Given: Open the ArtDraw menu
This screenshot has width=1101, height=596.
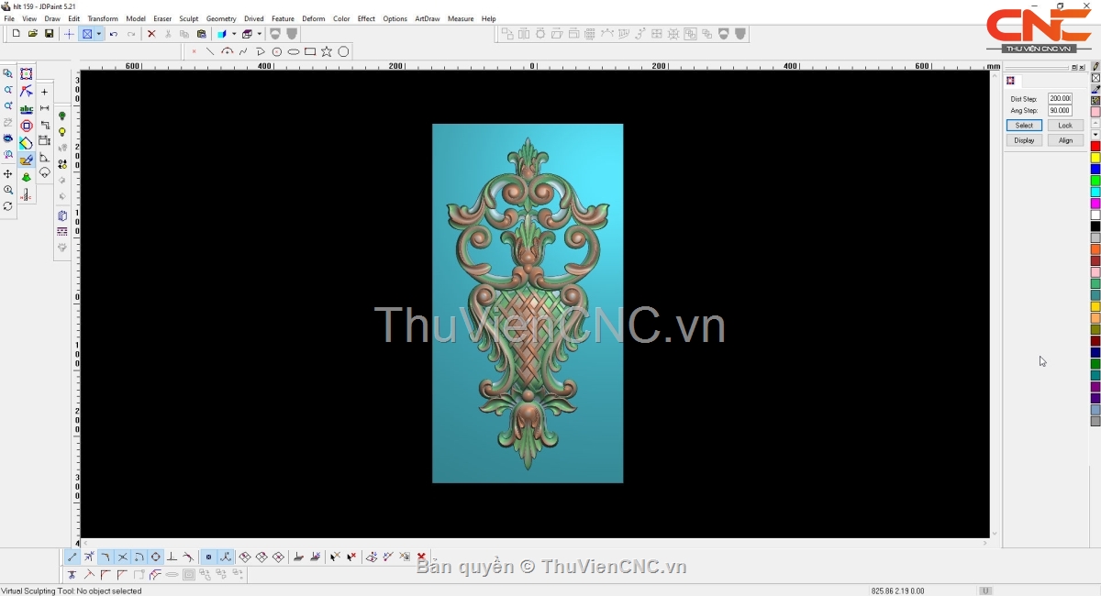Looking at the screenshot, I should (x=428, y=18).
